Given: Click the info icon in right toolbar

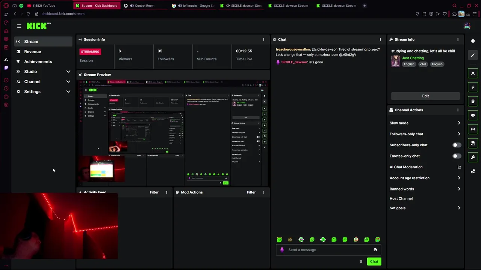Looking at the screenshot, I should click(x=473, y=41).
